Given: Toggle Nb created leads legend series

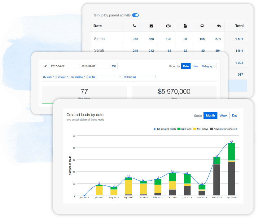Looking at the screenshot, I should (164, 129).
